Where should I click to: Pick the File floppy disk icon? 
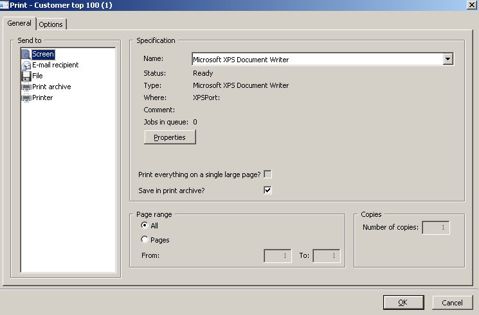pos(26,76)
